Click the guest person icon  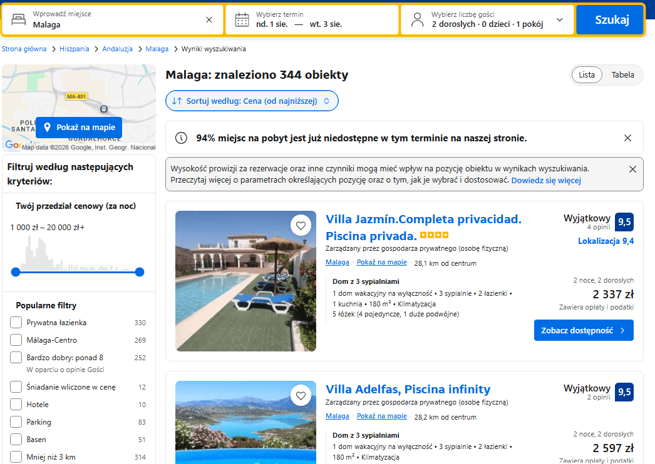pos(417,19)
